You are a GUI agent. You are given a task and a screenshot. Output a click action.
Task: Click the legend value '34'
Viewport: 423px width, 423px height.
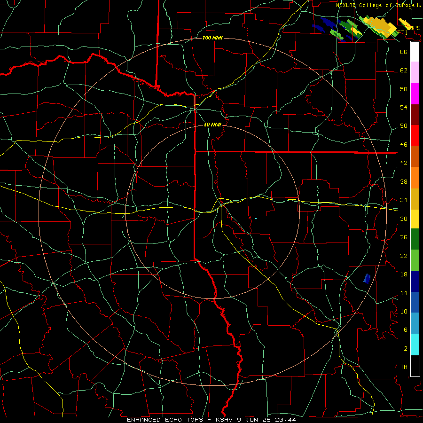404,200
